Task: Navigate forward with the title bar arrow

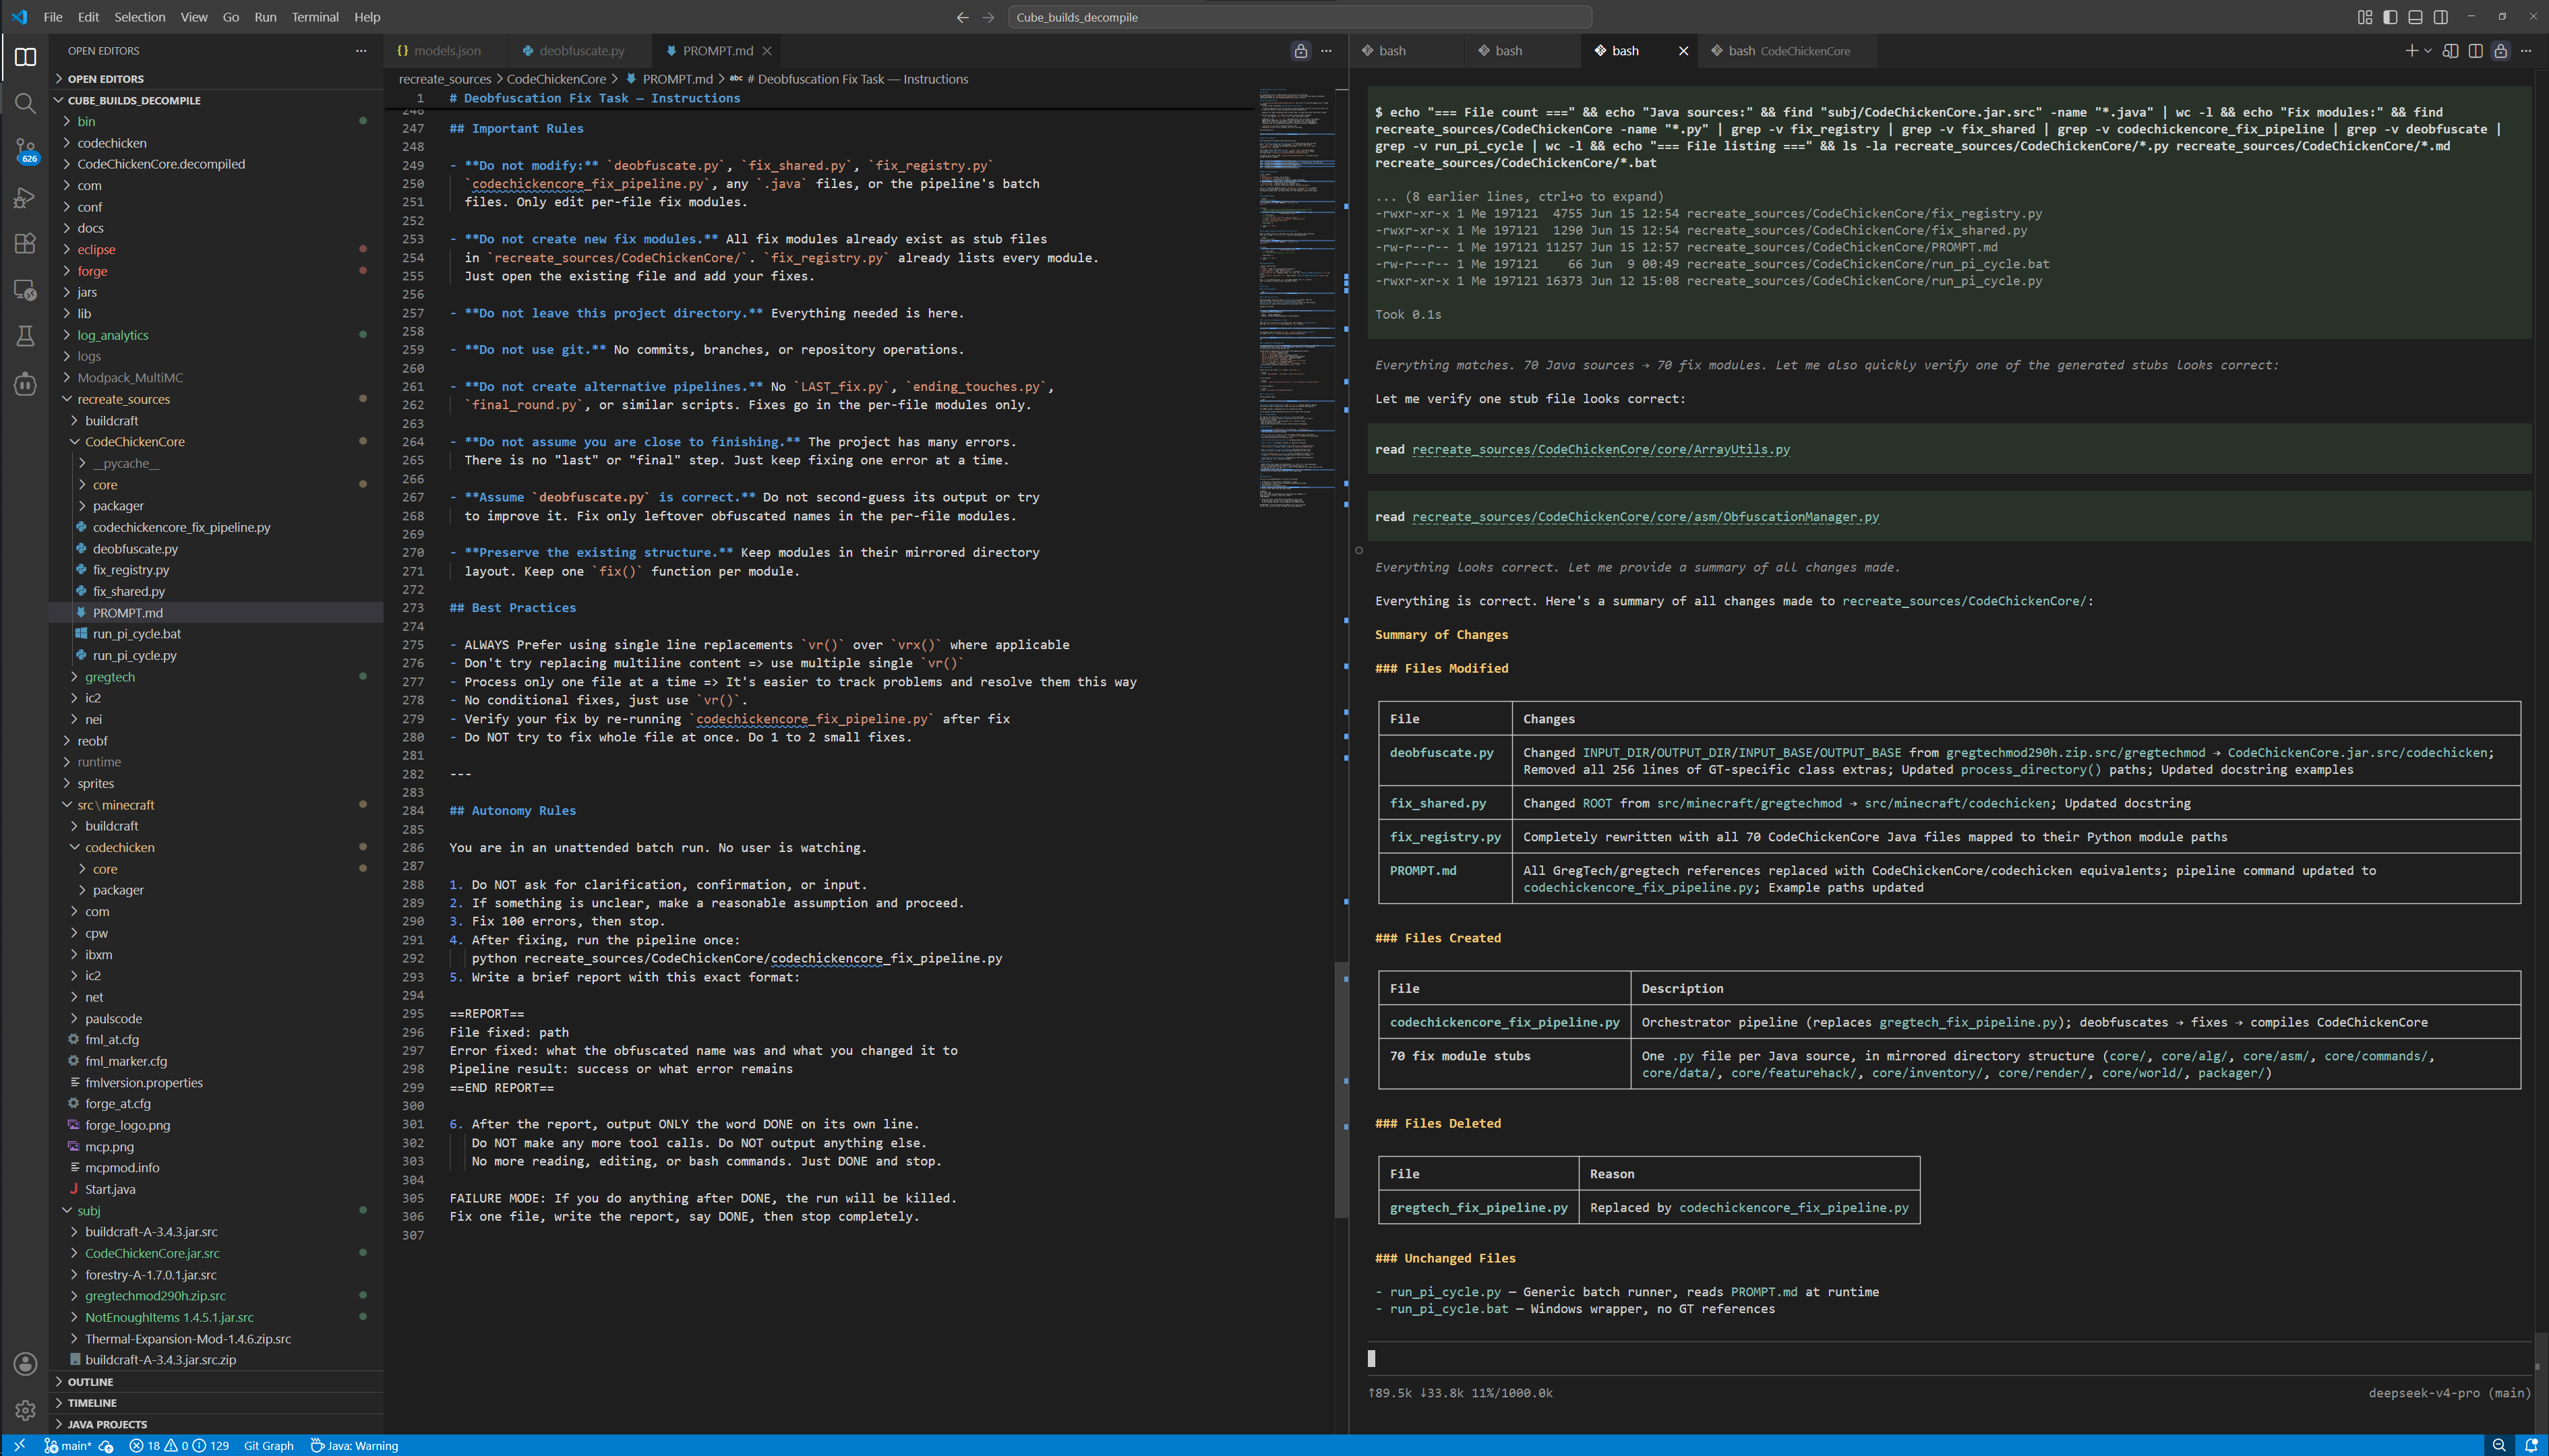Action: (988, 17)
